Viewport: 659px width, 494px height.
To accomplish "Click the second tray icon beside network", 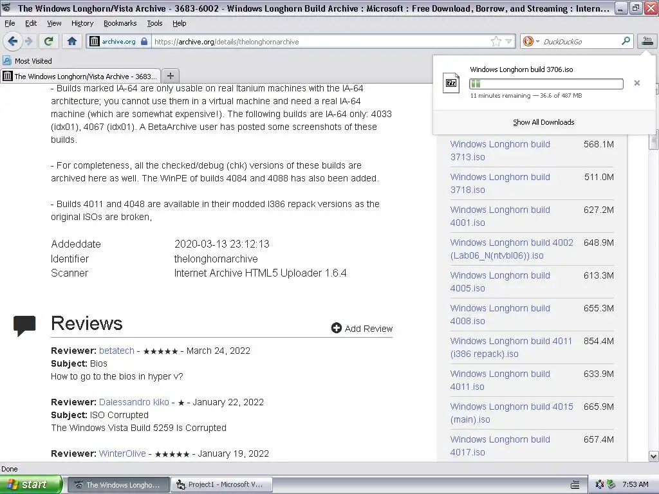I will point(611,485).
